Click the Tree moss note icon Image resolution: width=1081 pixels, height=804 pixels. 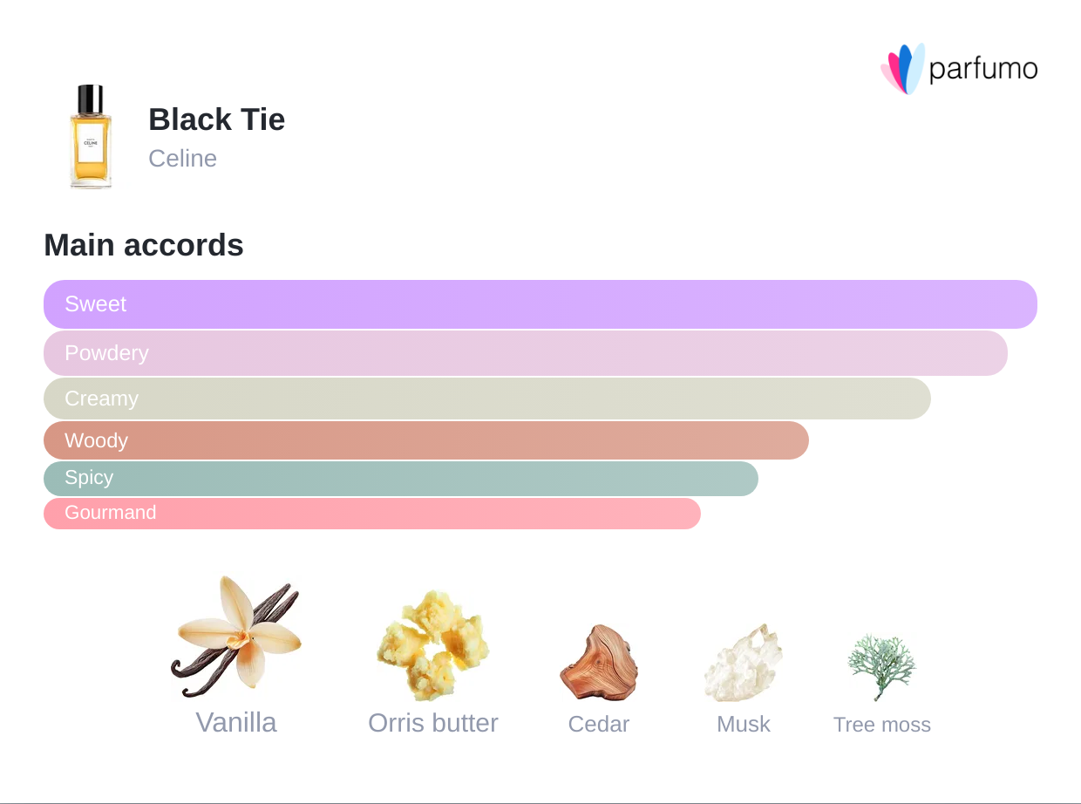(881, 666)
